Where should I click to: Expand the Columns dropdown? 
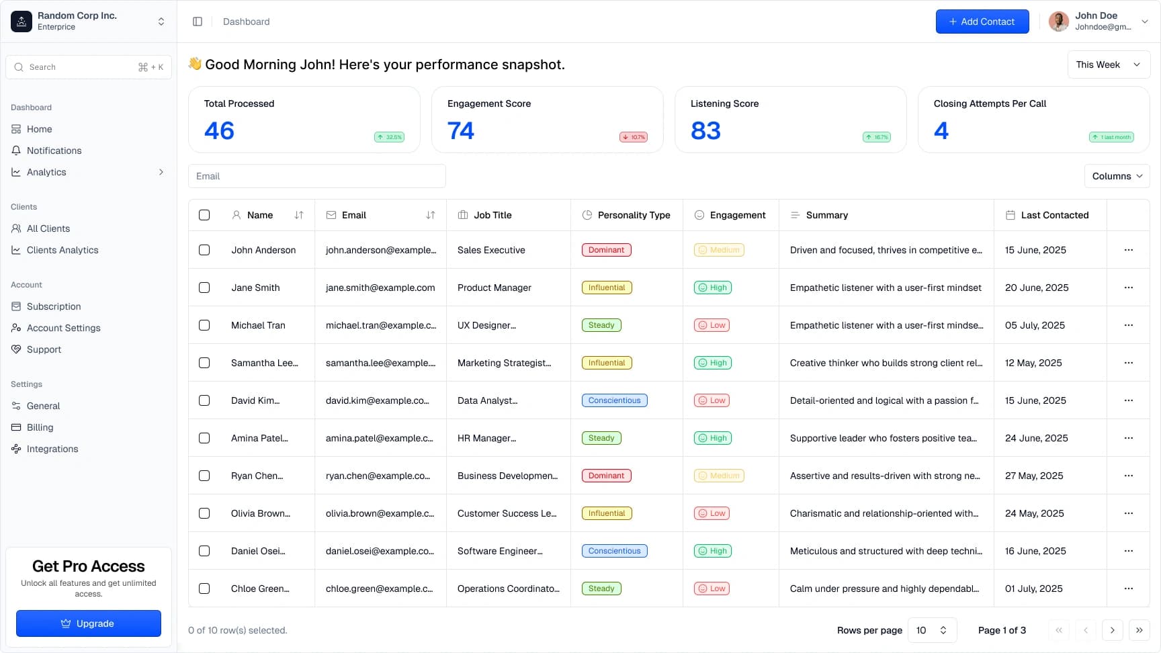pyautogui.click(x=1117, y=176)
